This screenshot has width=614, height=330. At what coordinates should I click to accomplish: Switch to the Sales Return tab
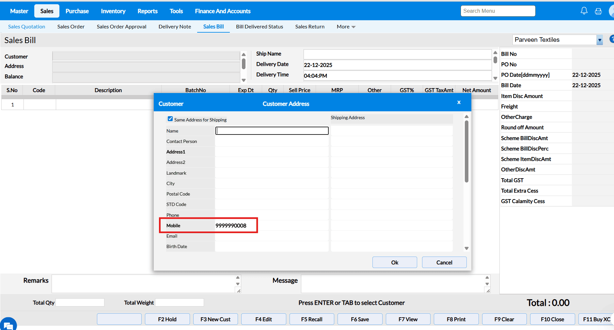(309, 27)
